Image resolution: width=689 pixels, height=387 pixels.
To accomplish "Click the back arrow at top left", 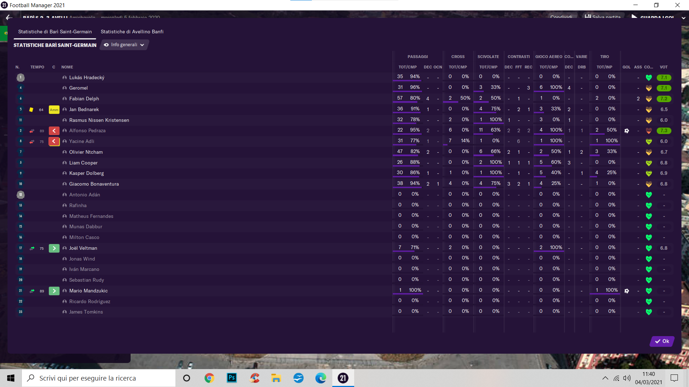I will (x=9, y=17).
